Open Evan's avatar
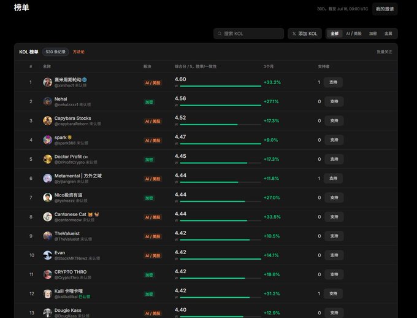417x318 pixels. pyautogui.click(x=48, y=255)
